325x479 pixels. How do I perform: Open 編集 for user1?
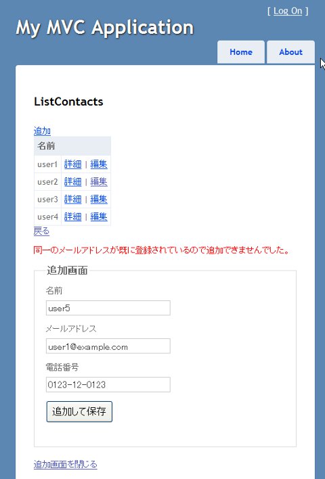pyautogui.click(x=99, y=164)
